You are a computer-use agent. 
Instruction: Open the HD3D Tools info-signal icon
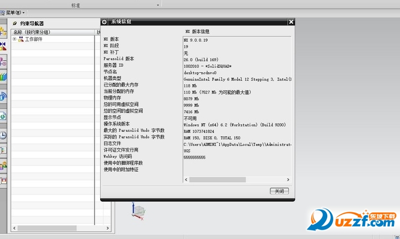(x=3, y=96)
